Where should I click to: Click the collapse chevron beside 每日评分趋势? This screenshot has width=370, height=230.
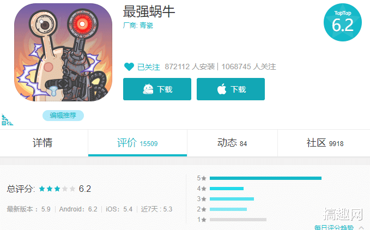[x=361, y=227]
